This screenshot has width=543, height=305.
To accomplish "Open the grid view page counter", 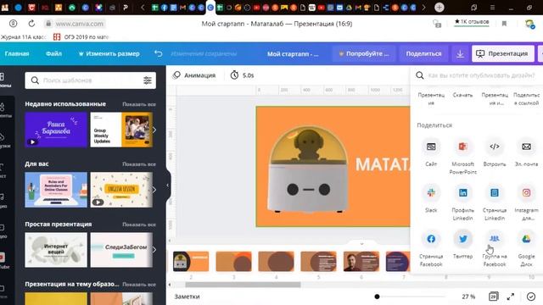I will pyautogui.click(x=493, y=297).
